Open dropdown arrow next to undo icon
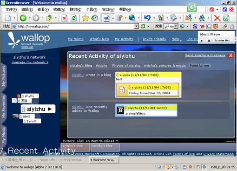This screenshot has height=171, width=237. pyautogui.click(x=154, y=18)
